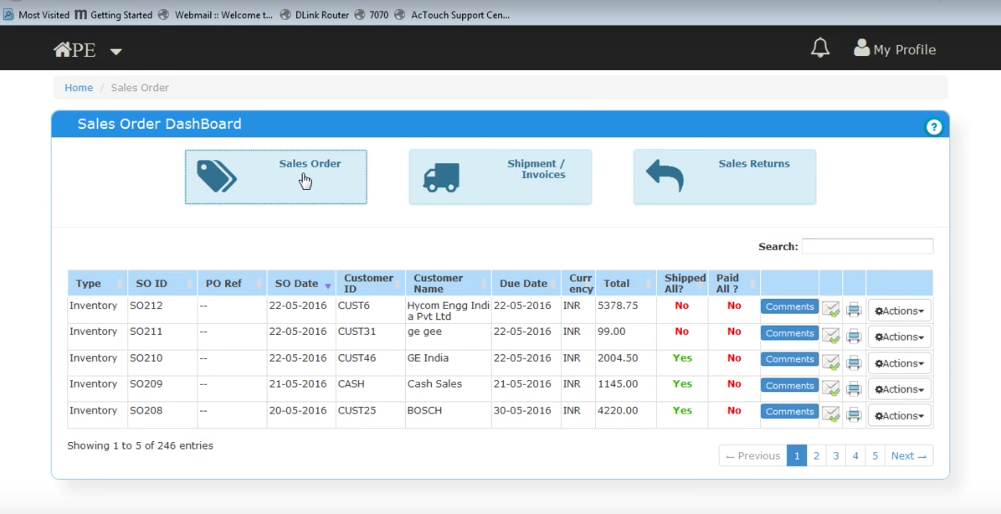Click the Home breadcrumb link
The image size is (1001, 514).
tap(79, 88)
